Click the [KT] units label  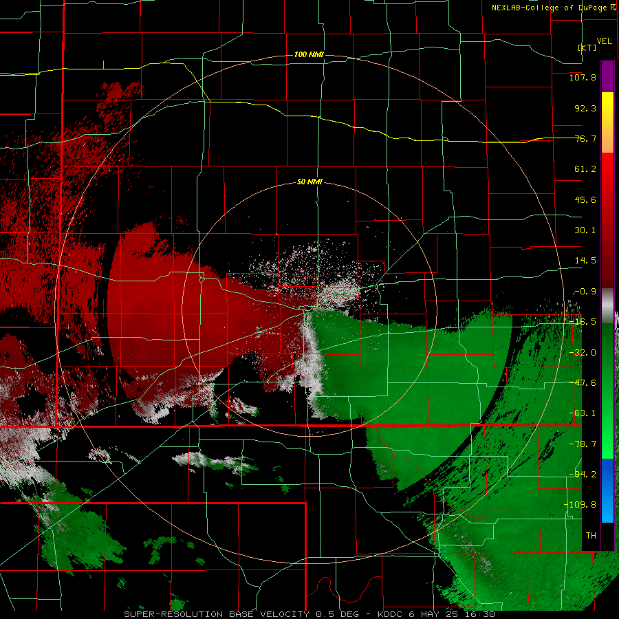(x=587, y=47)
